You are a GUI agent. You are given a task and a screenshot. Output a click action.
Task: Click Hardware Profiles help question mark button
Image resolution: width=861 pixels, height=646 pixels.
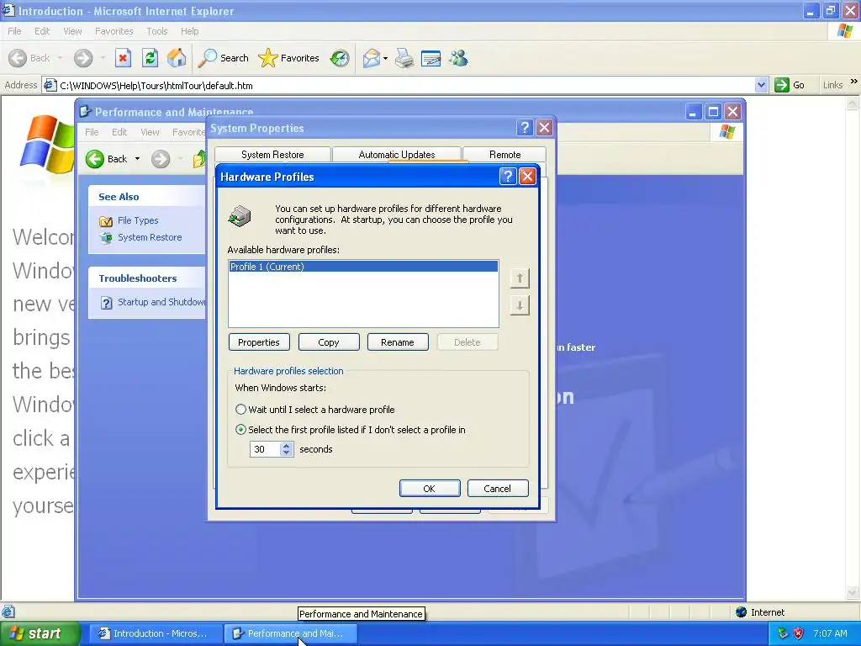[x=508, y=177]
